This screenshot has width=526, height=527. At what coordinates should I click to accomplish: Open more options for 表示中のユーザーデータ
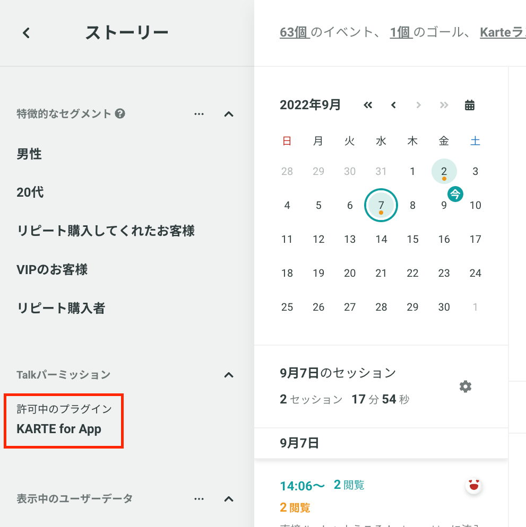[199, 499]
